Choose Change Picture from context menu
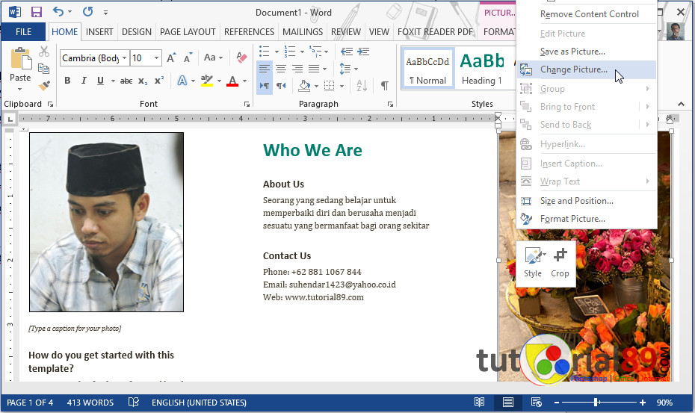 click(587, 69)
